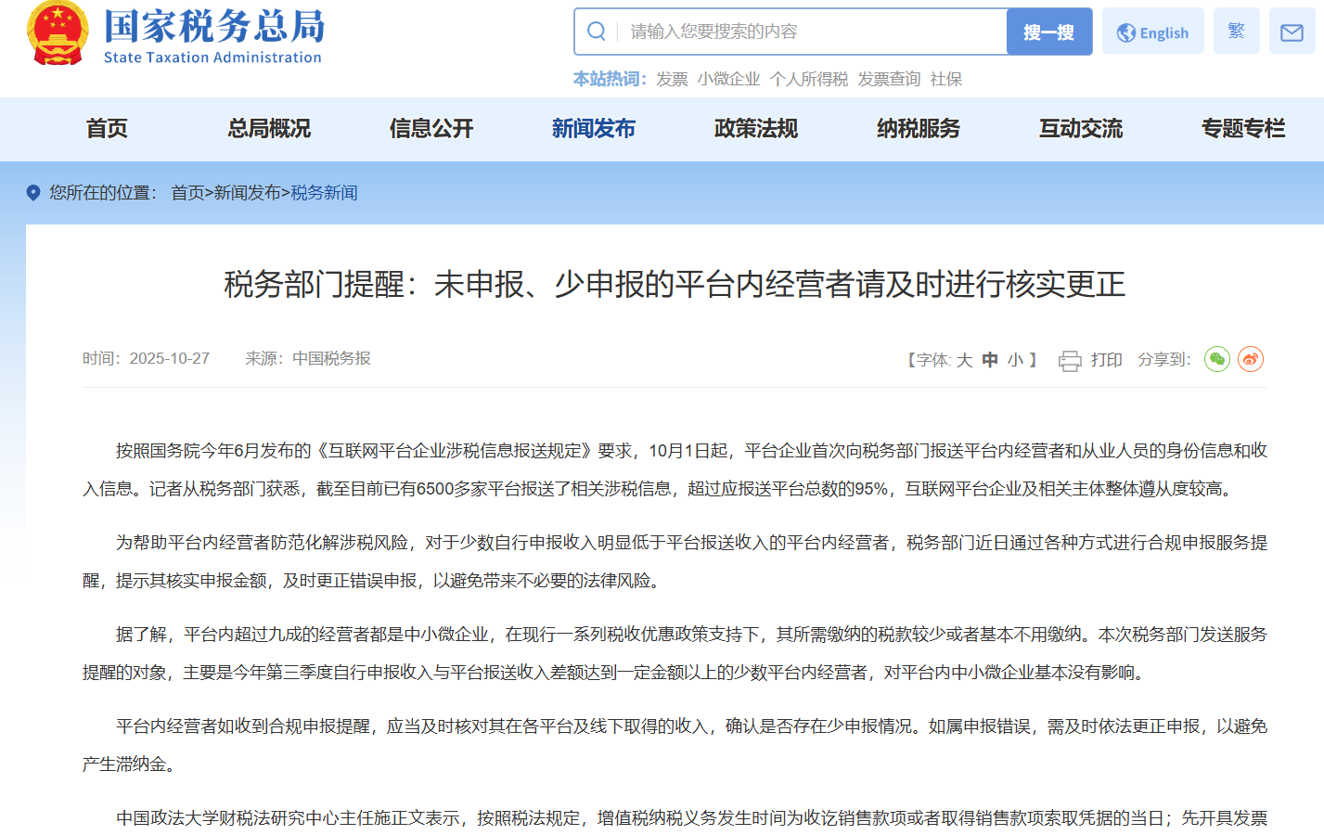Open the 政策法规 navigation menu
The image size is (1324, 835).
pyautogui.click(x=756, y=129)
